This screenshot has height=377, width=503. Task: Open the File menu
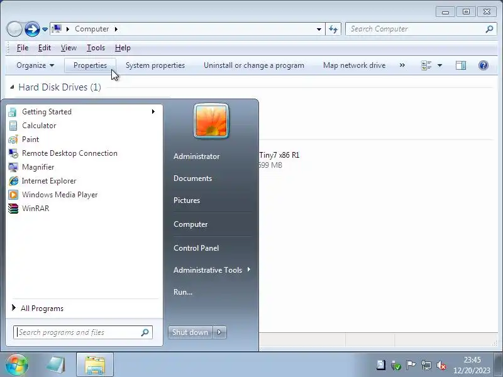point(23,48)
